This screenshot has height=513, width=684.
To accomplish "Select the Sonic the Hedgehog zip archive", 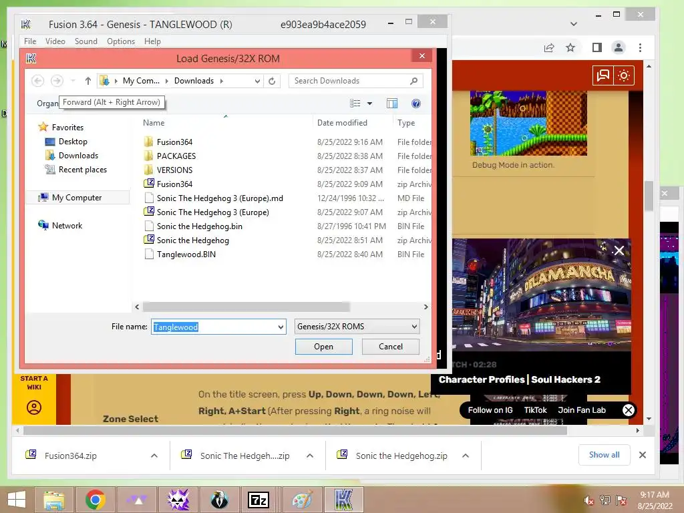I will (x=193, y=240).
